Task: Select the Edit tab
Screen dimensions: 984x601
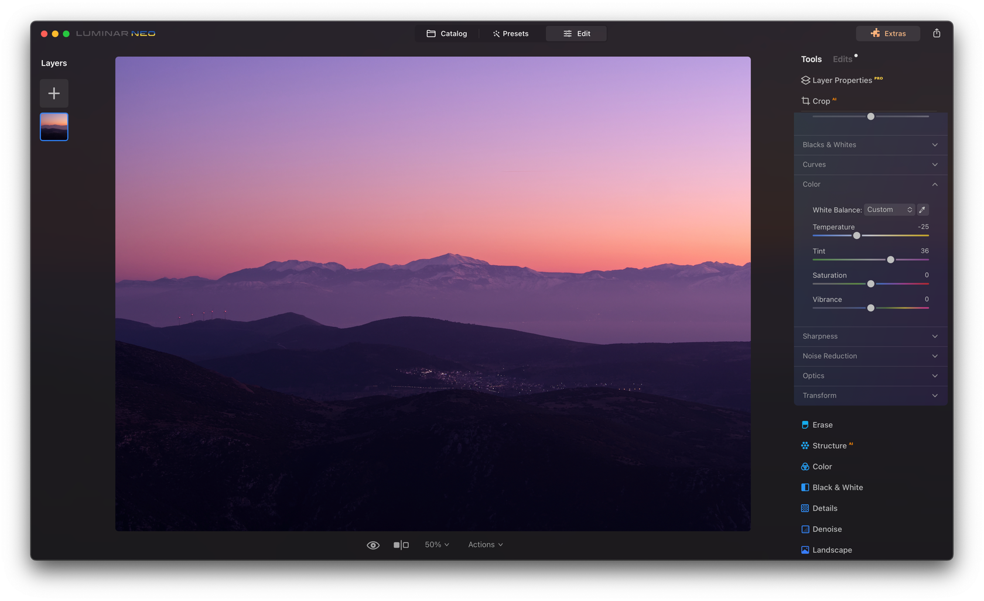Action: 576,33
